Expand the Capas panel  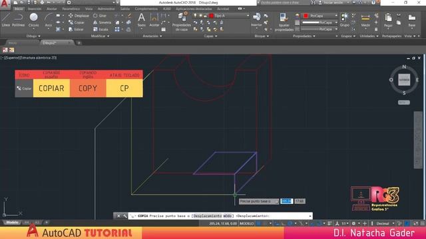[x=210, y=36]
